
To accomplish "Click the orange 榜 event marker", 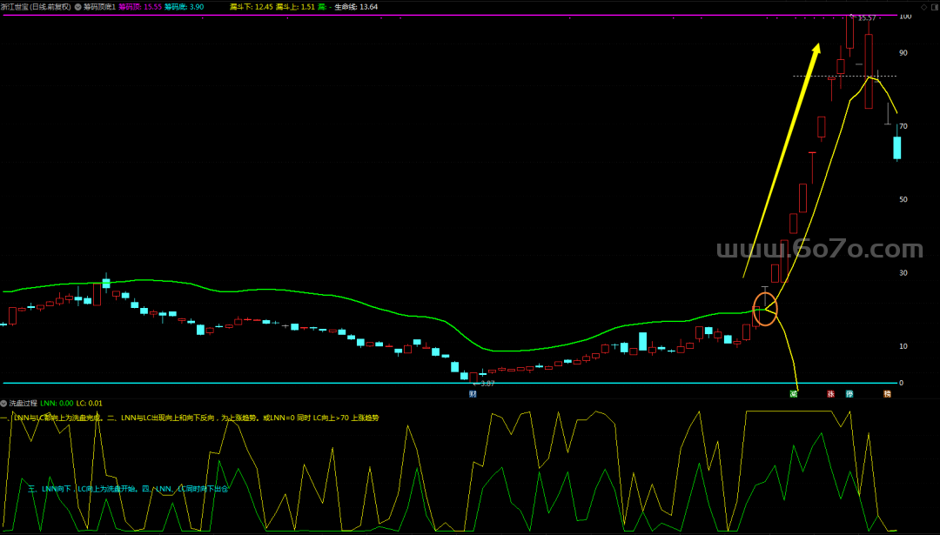I will (x=887, y=394).
